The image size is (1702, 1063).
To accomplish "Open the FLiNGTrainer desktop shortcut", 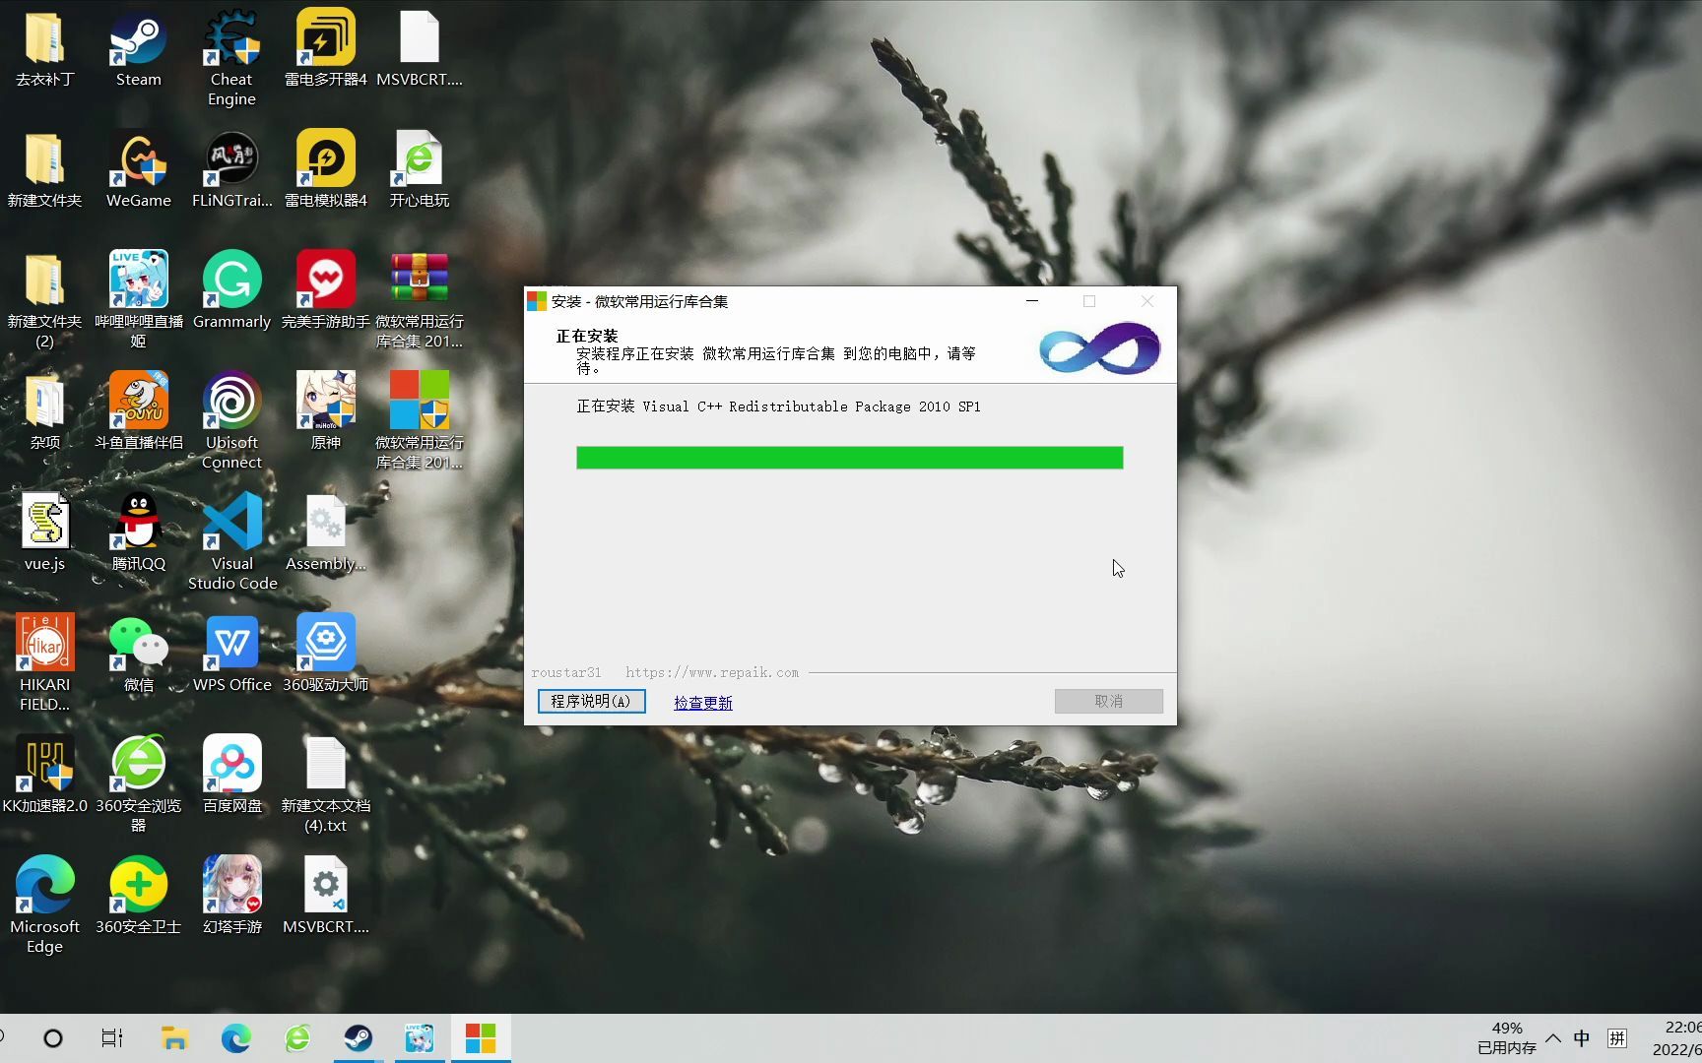I will [x=231, y=170].
